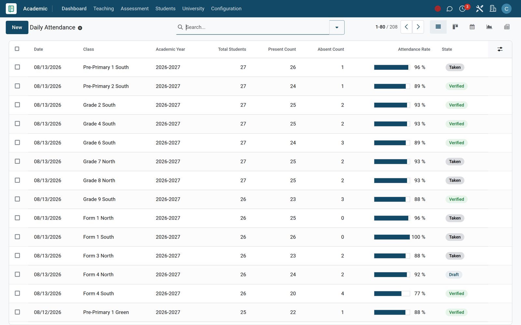Image resolution: width=521 pixels, height=325 pixels.
Task: Open the user avatar C menu
Action: point(506,9)
